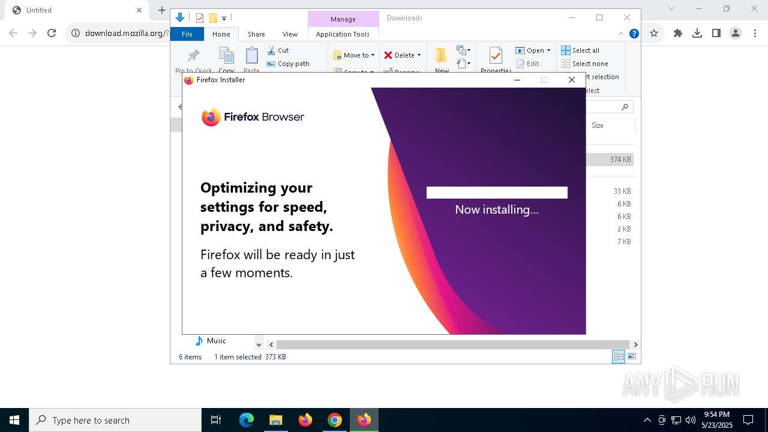Switch to the Home ribbon tab

[221, 34]
